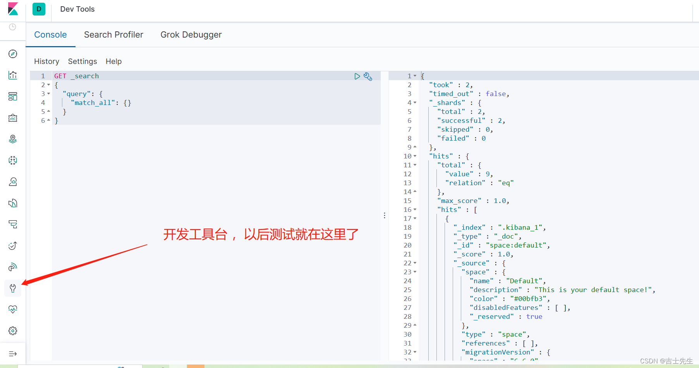The width and height of the screenshot is (699, 368).
Task: Open Dev Tools wrench icon in sidebar
Action: (13, 288)
